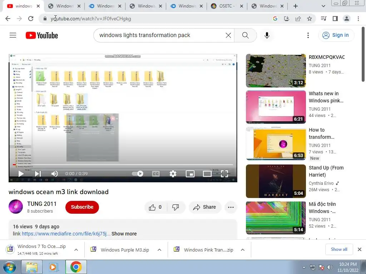Reload the current page

coord(31,19)
